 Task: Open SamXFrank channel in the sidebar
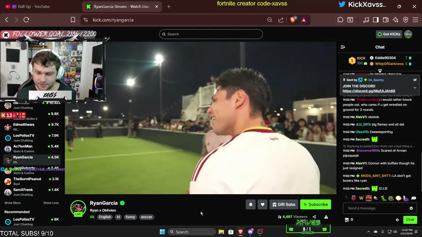pos(32,192)
